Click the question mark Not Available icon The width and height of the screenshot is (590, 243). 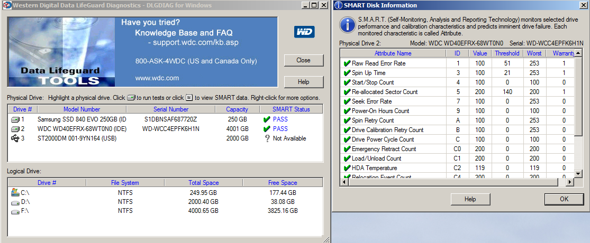click(268, 138)
